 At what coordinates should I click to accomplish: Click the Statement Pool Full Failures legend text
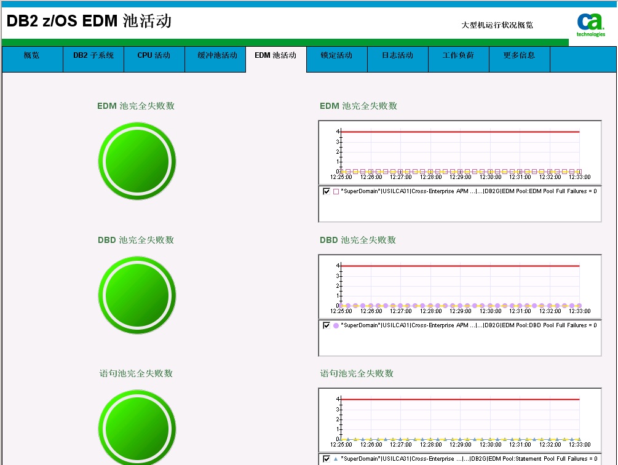tap(469, 459)
